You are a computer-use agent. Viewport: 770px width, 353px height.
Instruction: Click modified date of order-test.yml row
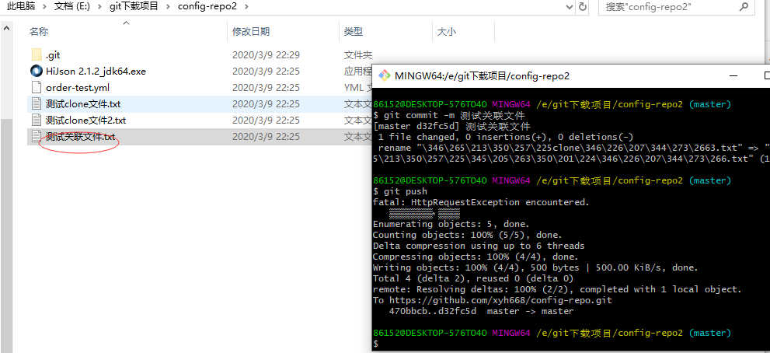pos(266,88)
